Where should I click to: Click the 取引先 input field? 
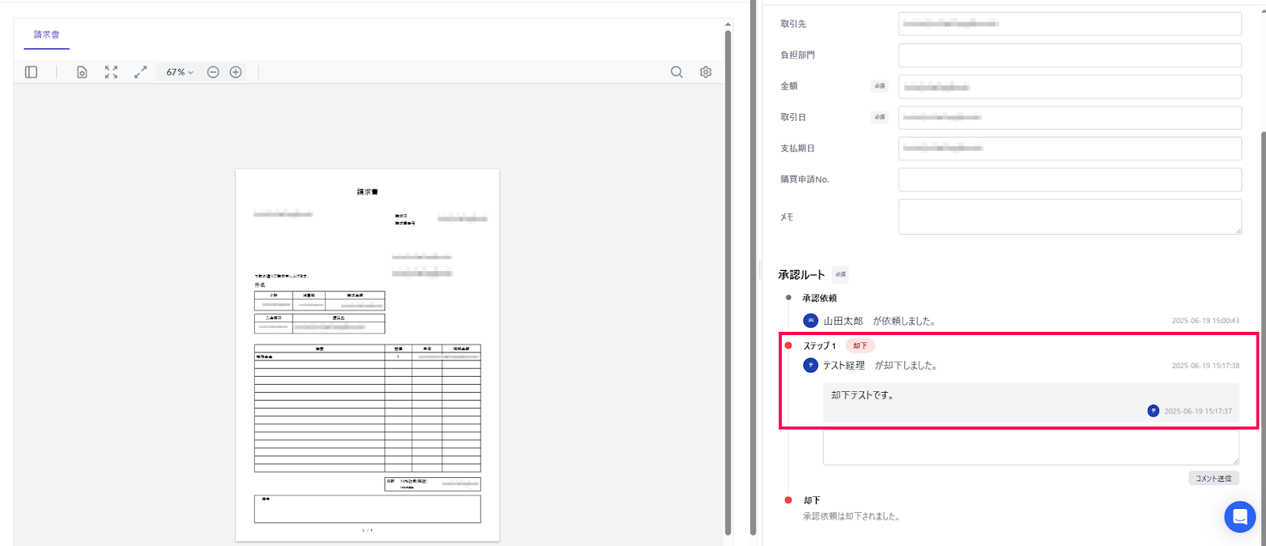point(1070,24)
